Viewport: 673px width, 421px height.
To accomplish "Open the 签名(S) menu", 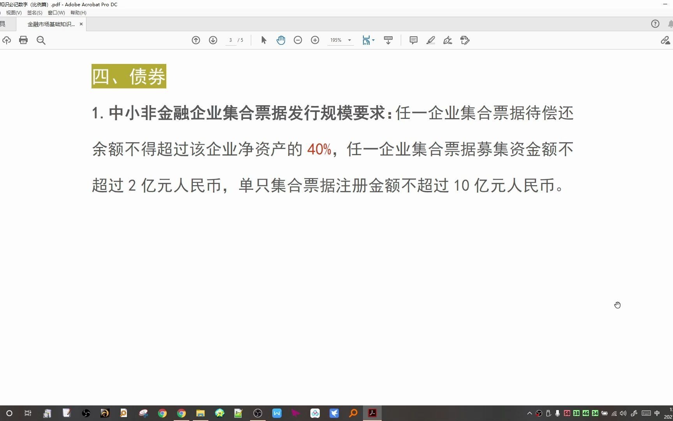I will click(x=35, y=12).
